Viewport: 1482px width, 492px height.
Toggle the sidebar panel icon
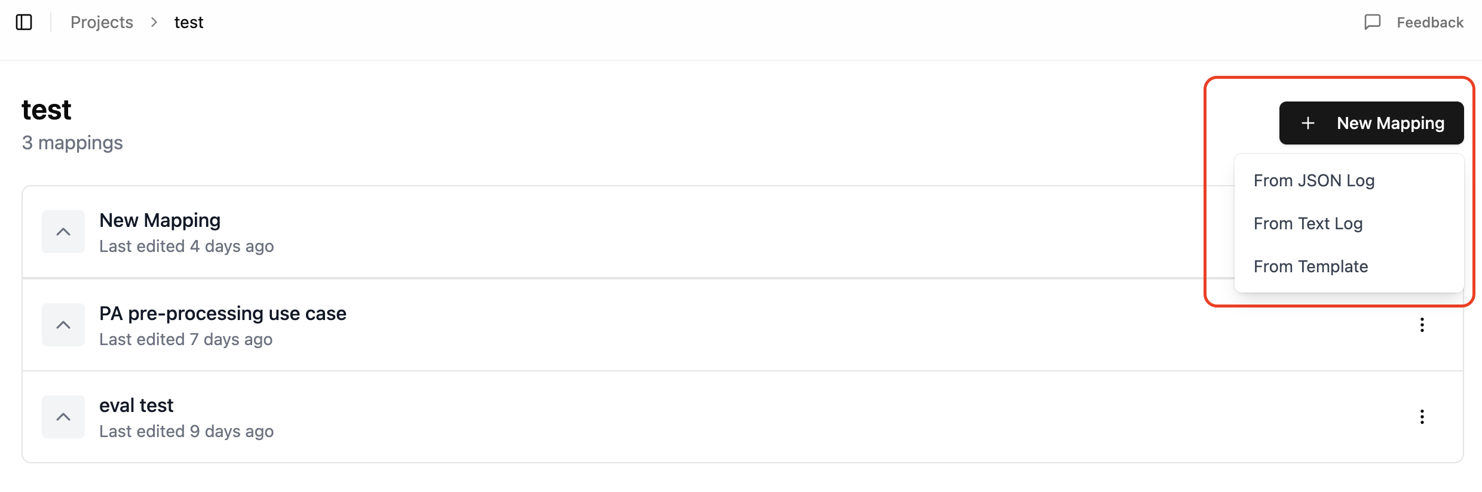(x=24, y=23)
